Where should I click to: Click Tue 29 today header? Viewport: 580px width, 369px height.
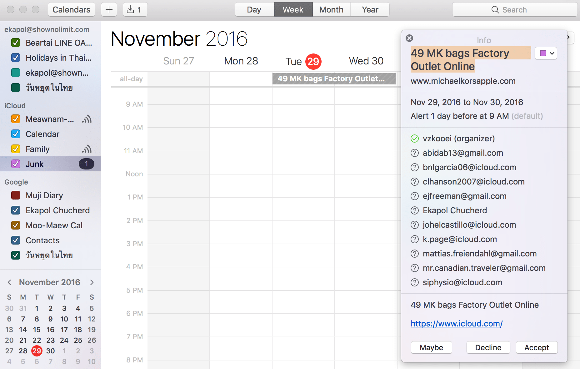pyautogui.click(x=303, y=61)
